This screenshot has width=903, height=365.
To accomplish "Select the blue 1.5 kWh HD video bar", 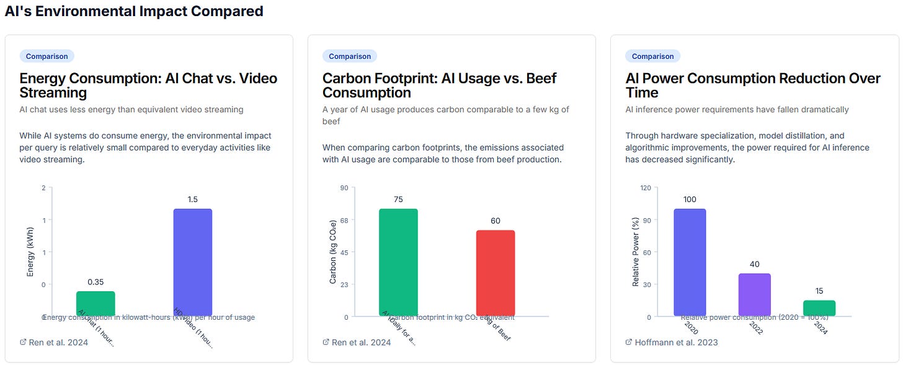I will coord(193,262).
